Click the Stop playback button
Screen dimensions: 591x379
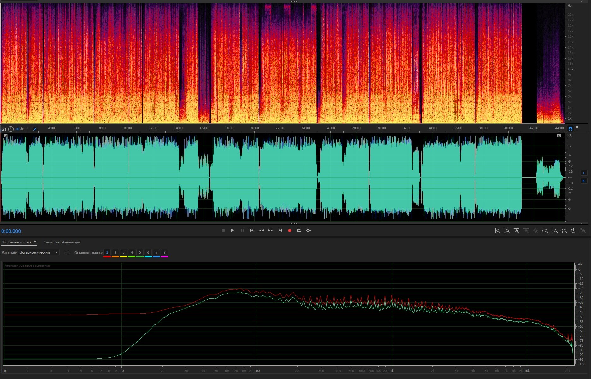pos(223,230)
